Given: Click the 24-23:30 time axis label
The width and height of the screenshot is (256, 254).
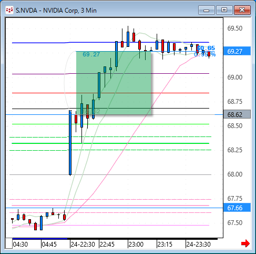Looking at the screenshot, I should coord(198,244).
